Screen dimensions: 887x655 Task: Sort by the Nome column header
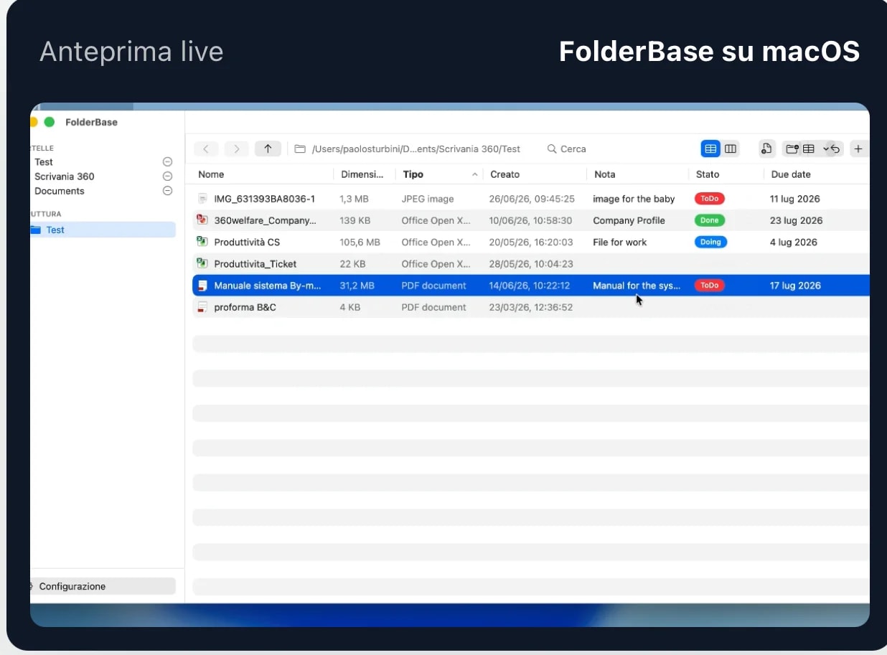(x=211, y=174)
